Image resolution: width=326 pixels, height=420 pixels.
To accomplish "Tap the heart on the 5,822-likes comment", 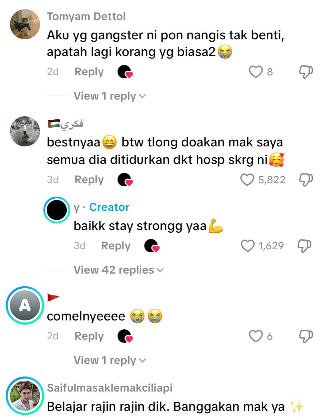I will coord(247,180).
